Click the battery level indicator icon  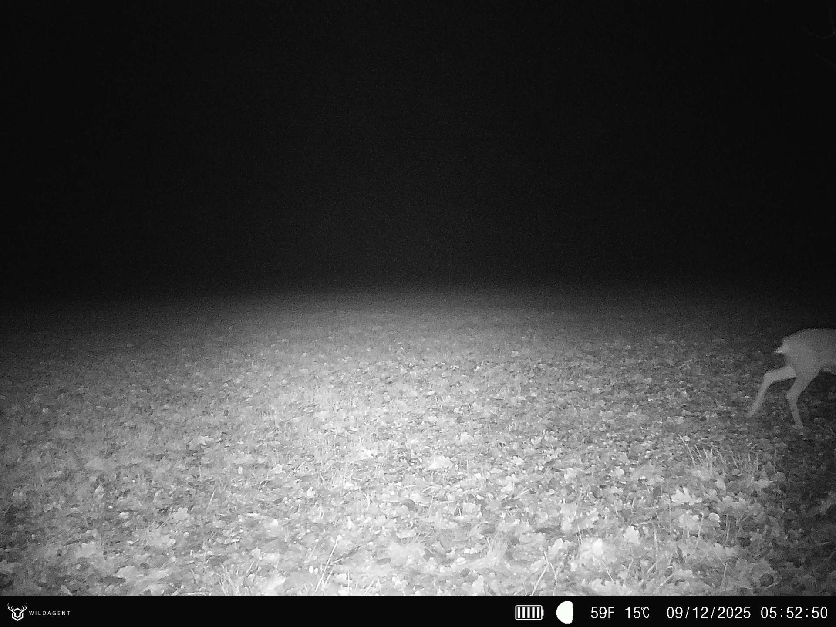[529, 613]
